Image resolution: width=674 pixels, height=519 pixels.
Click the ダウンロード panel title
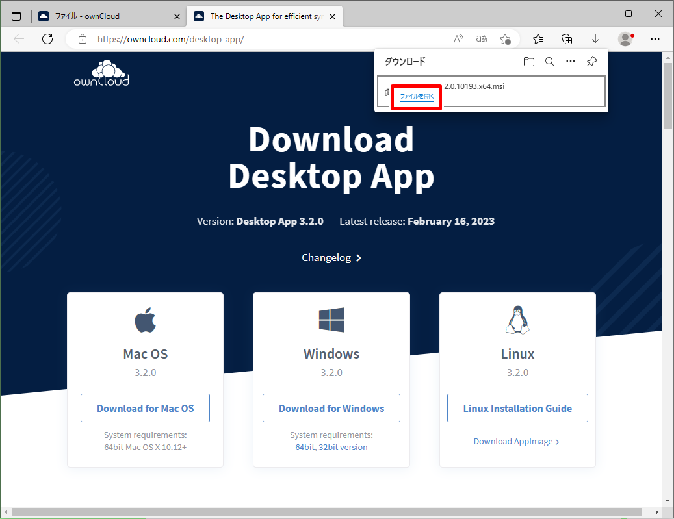[x=405, y=62]
